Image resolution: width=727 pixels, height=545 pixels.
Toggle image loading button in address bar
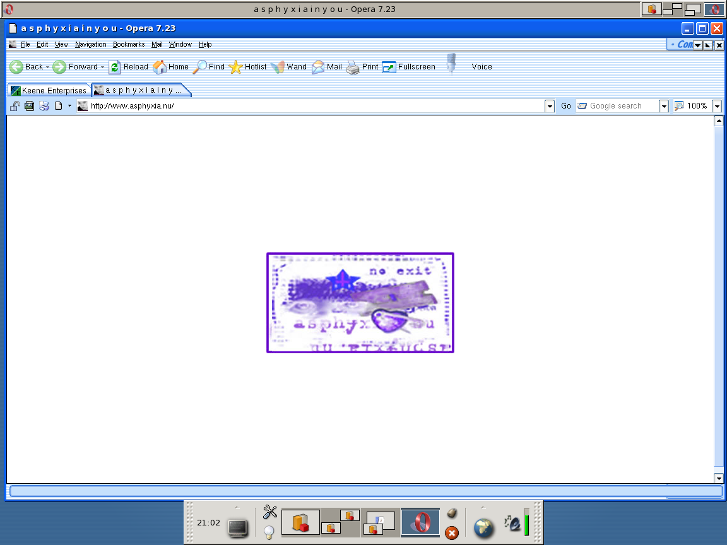click(29, 106)
